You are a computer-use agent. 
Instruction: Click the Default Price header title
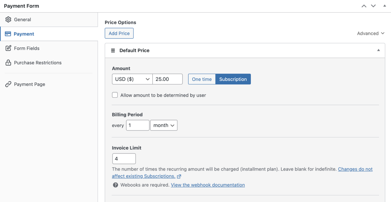point(135,50)
